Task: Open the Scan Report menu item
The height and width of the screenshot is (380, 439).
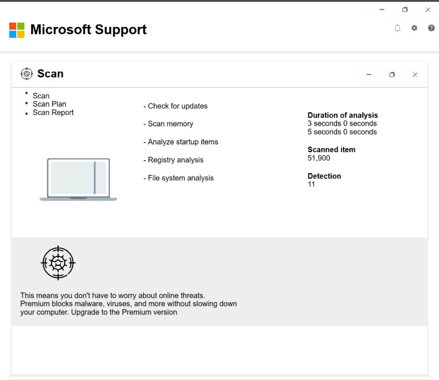Action: pyautogui.click(x=53, y=113)
